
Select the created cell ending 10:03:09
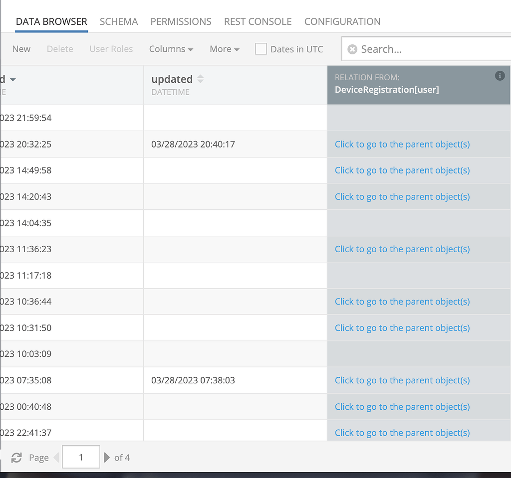tap(71, 354)
